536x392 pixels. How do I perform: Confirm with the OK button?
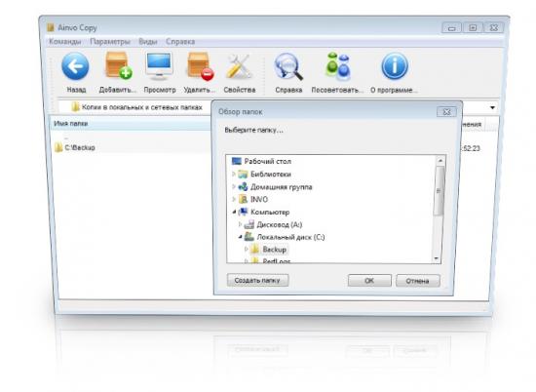pyautogui.click(x=369, y=281)
